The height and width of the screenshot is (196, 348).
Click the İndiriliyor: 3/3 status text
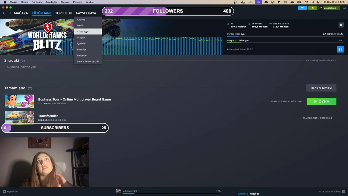pyautogui.click(x=130, y=191)
